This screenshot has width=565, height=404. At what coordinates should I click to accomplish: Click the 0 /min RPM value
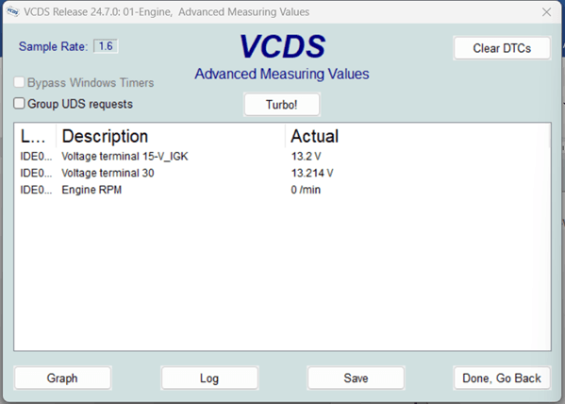pos(306,190)
